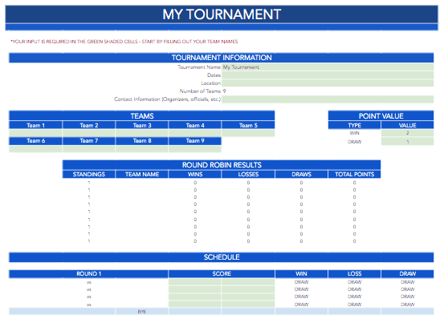Click the TYPE column header
The height and width of the screenshot is (323, 444).
coord(355,126)
